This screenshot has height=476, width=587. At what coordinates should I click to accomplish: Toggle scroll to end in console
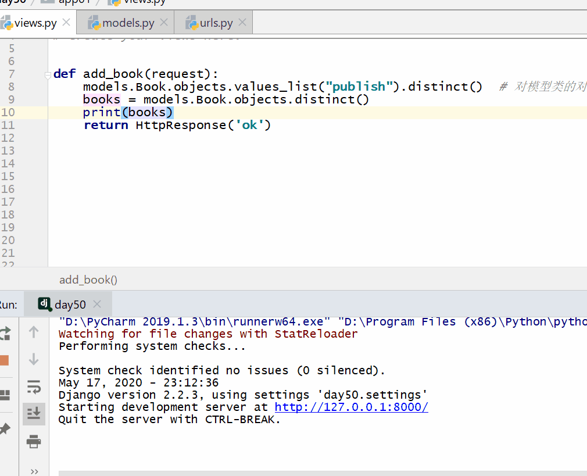[34, 414]
